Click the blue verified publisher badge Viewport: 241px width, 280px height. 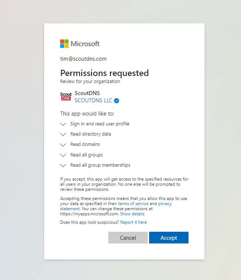point(117,101)
